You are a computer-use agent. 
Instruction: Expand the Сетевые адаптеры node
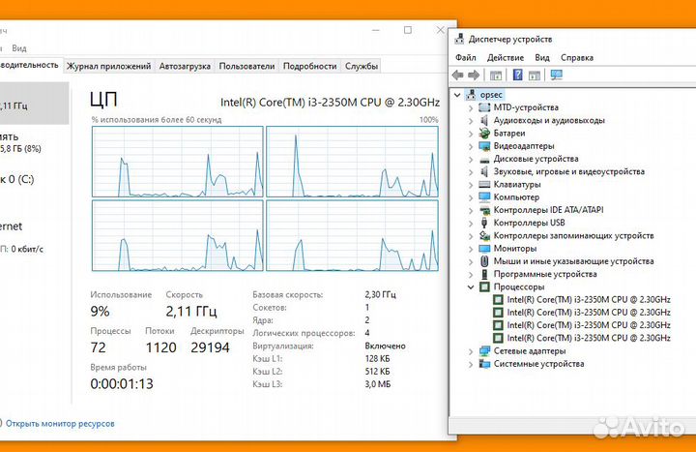point(471,351)
